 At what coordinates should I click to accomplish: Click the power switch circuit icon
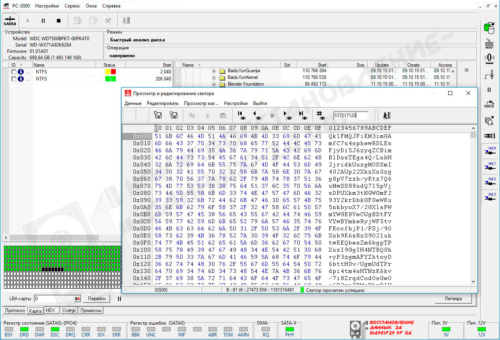489,74
